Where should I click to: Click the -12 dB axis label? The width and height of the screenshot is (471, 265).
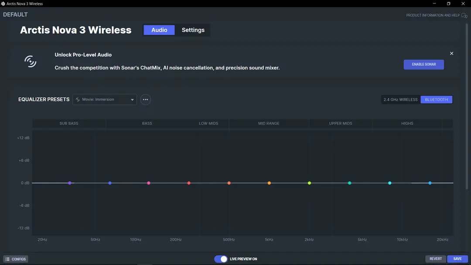point(24,228)
